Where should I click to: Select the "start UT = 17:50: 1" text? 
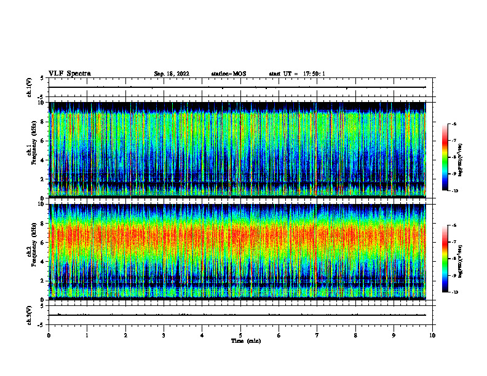click(297, 74)
